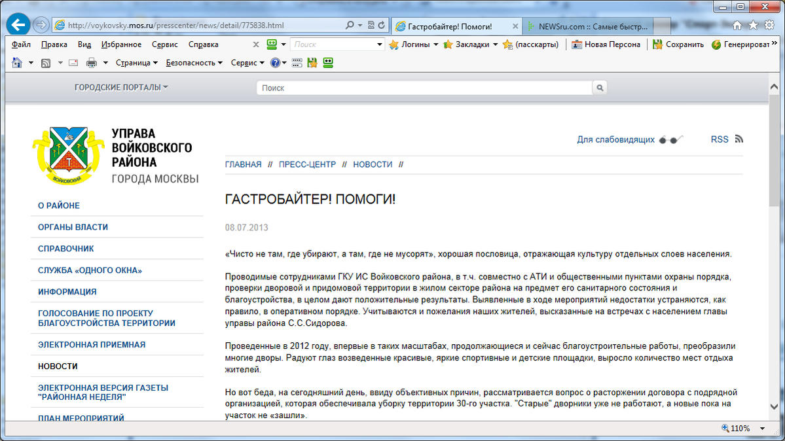The width and height of the screenshot is (785, 441).
Task: Expand the 'Городские порталы' dropdown
Action: click(x=121, y=88)
